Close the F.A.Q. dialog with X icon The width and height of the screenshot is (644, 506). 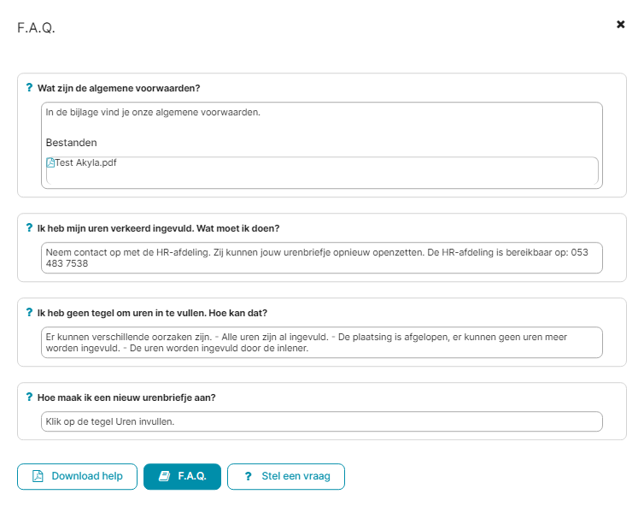621,25
